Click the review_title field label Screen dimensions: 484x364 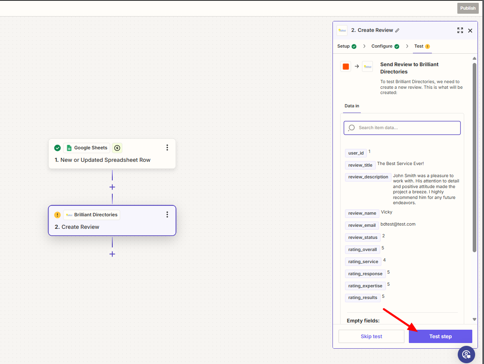click(x=360, y=165)
